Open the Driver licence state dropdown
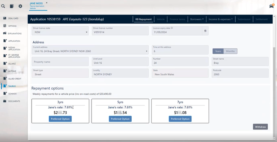This screenshot has width=277, height=142. pos(60,31)
